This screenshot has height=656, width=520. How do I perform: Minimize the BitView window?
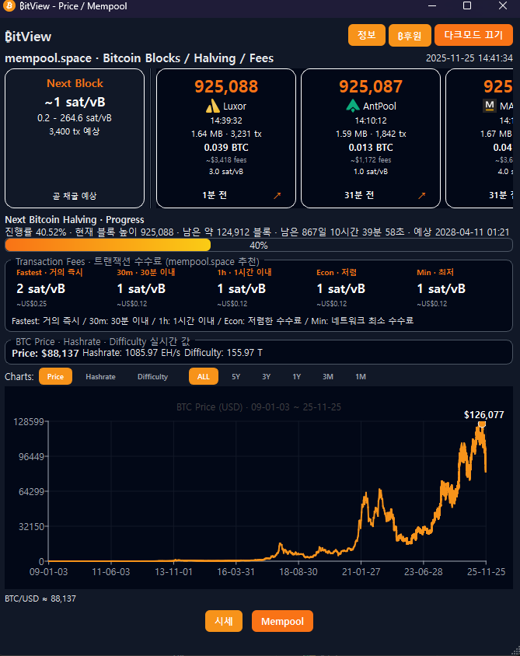[432, 6]
